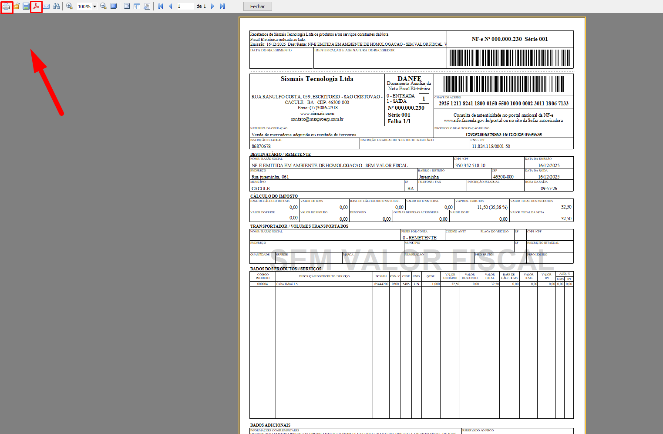Zoom in with the magnifier plus icon
The width and height of the screenshot is (663, 434).
click(69, 7)
